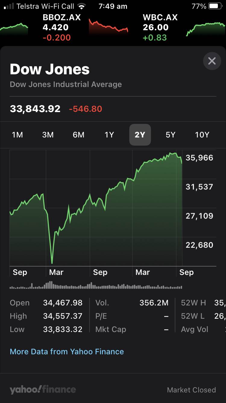This screenshot has width=226, height=403.
Task: Toggle the red -546.80 price change
Action: pyautogui.click(x=86, y=109)
